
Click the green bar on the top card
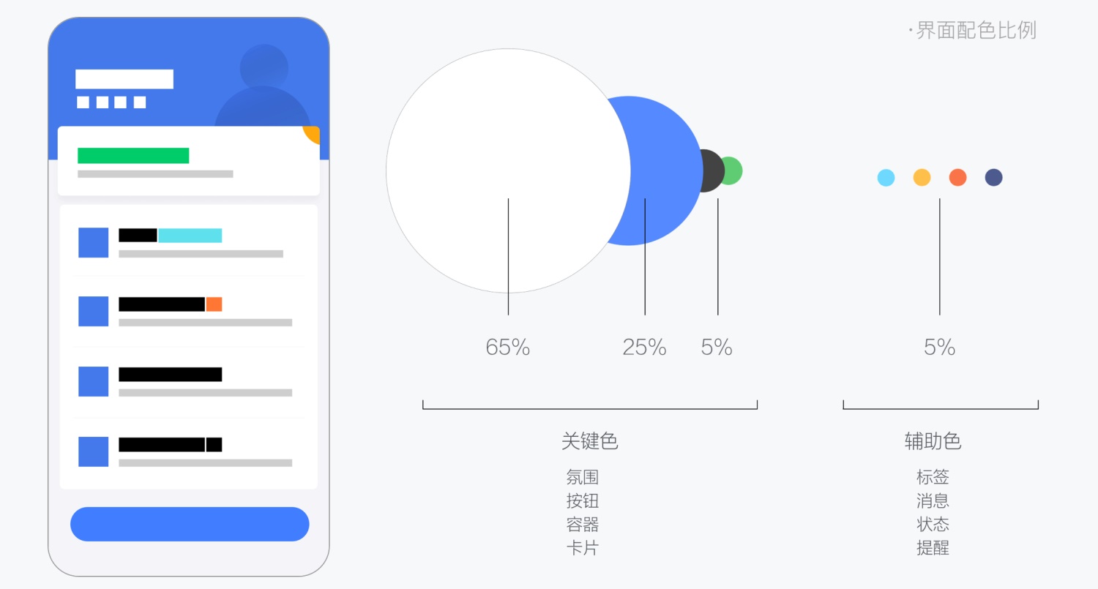(133, 155)
